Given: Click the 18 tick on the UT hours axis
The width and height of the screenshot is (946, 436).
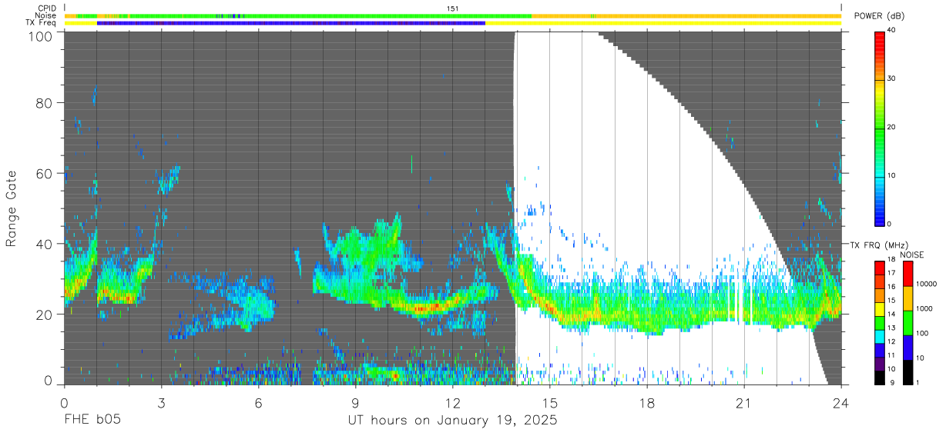Looking at the screenshot, I should click(646, 402).
